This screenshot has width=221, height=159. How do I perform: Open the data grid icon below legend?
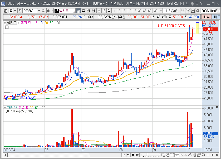pyautogui.click(x=7, y=27)
